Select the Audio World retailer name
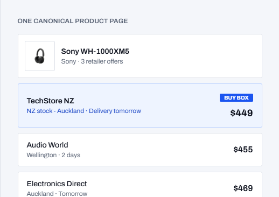The image size is (279, 197). 47,145
